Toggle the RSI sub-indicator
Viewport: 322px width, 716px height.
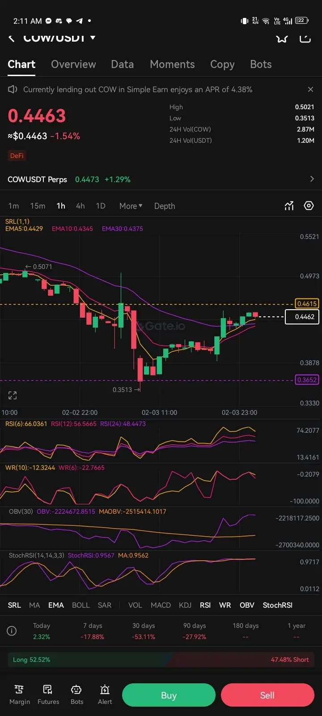205,605
